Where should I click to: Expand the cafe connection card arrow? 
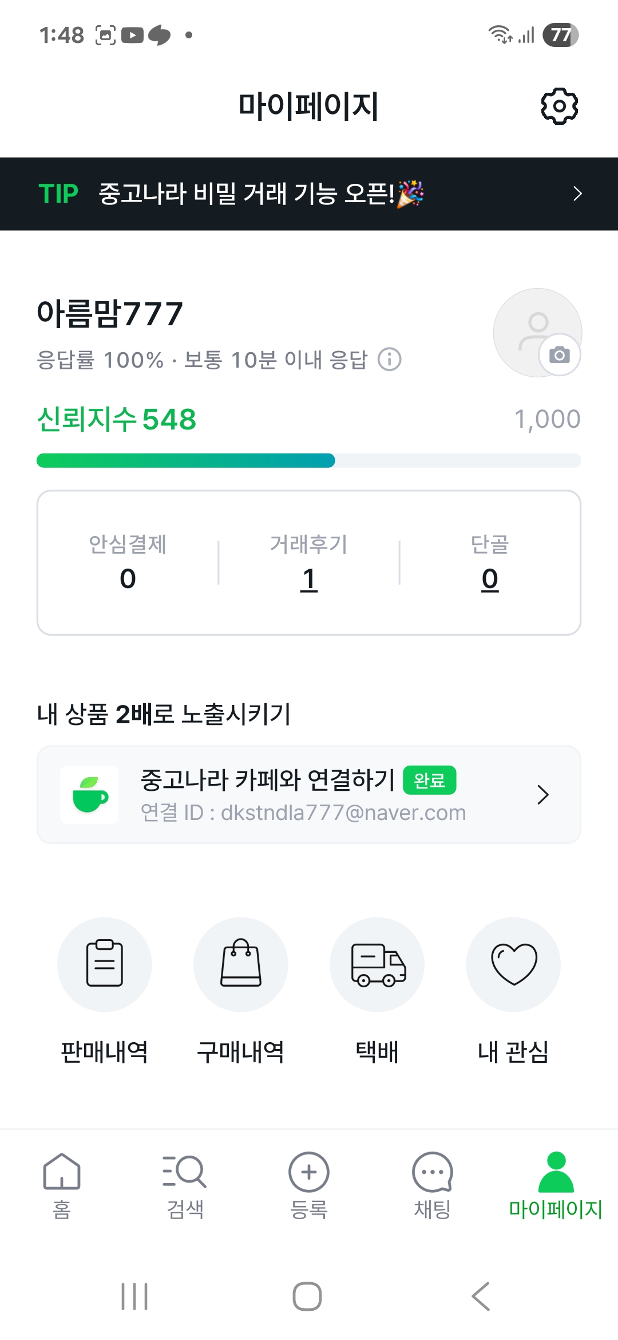[543, 795]
